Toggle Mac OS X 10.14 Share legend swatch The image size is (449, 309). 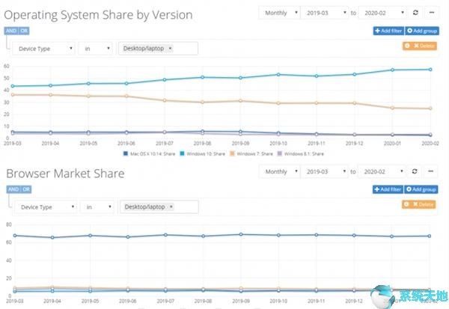[126, 153]
